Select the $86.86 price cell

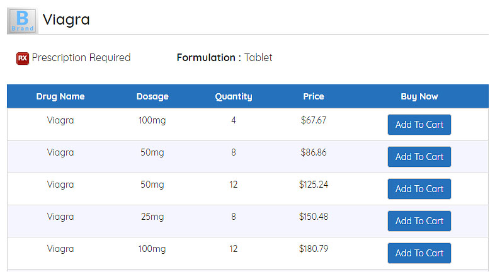pos(314,152)
